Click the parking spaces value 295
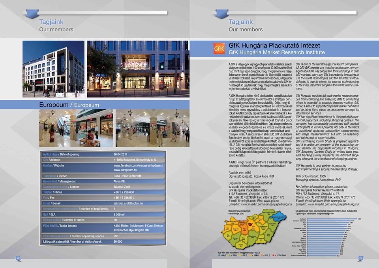Image resolution: width=379 pixels, height=268 pixels. pos(116,236)
